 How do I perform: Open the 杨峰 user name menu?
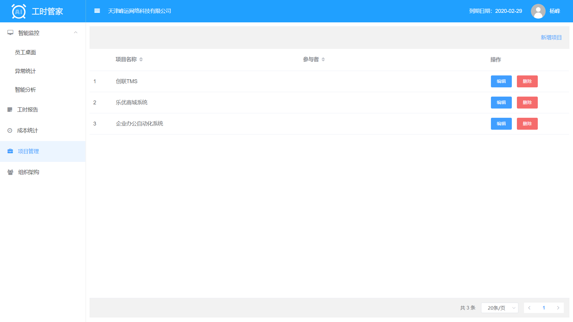click(555, 11)
